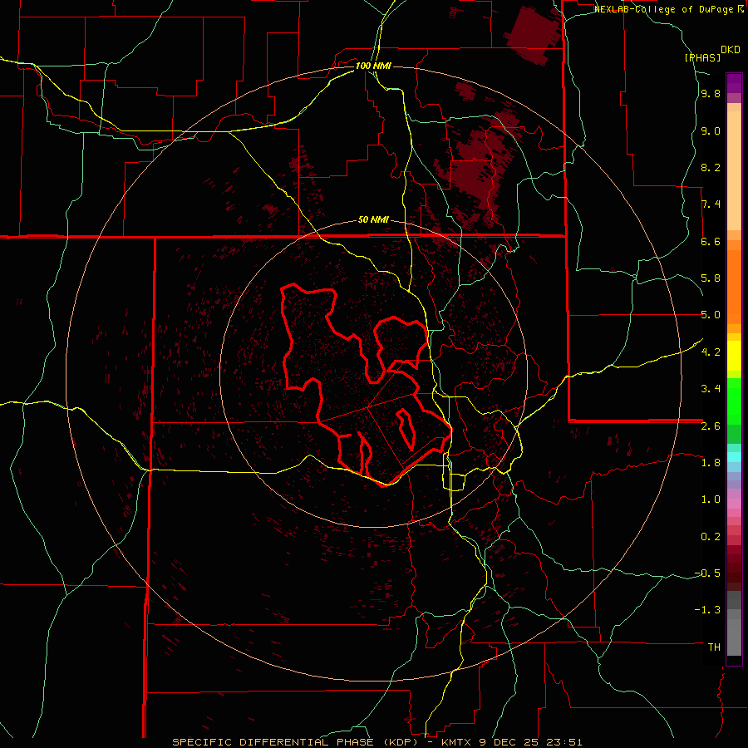This screenshot has width=748, height=748.
Task: Click the 50 NMI range ring label
Action: coord(373,220)
